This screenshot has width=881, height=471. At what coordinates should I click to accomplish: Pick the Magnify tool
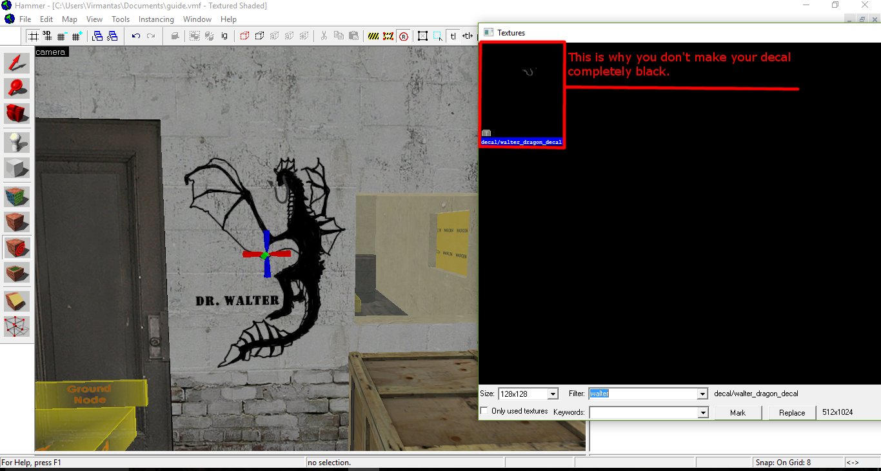point(17,88)
